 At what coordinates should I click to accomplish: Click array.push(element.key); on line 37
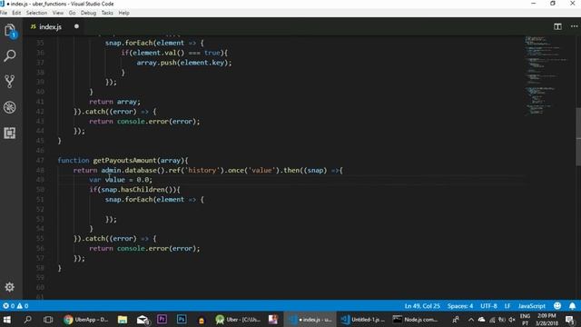184,63
